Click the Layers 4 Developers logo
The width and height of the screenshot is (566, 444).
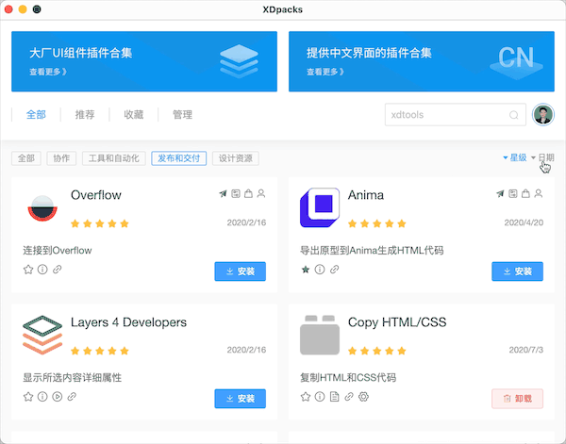click(42, 335)
